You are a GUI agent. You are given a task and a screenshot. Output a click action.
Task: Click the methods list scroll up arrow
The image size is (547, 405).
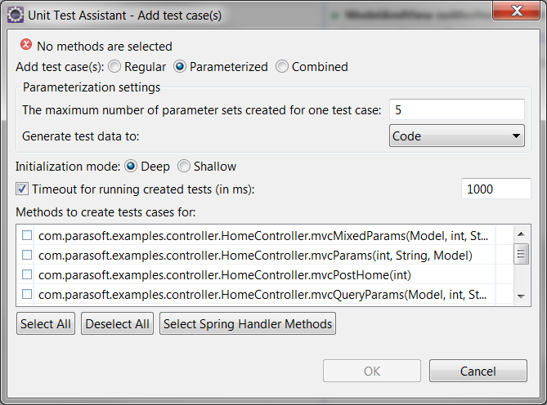521,234
